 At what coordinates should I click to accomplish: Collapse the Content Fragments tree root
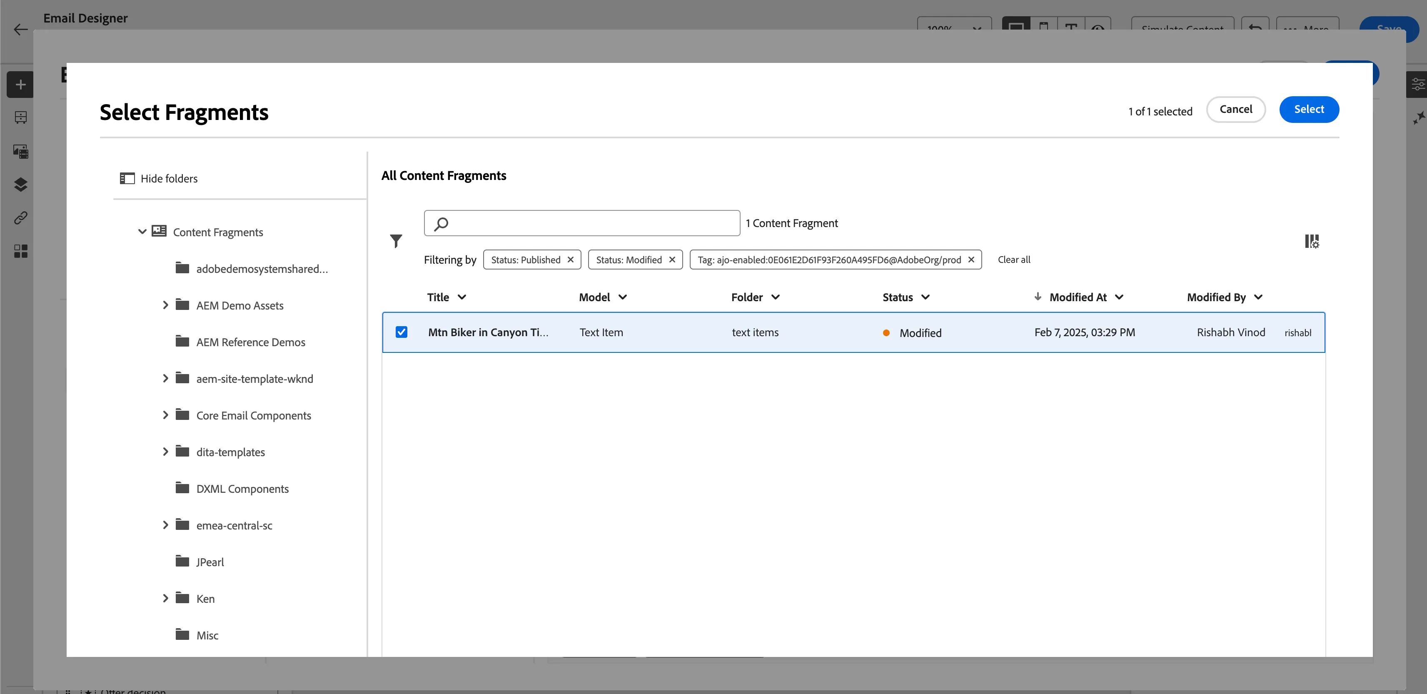coord(142,232)
